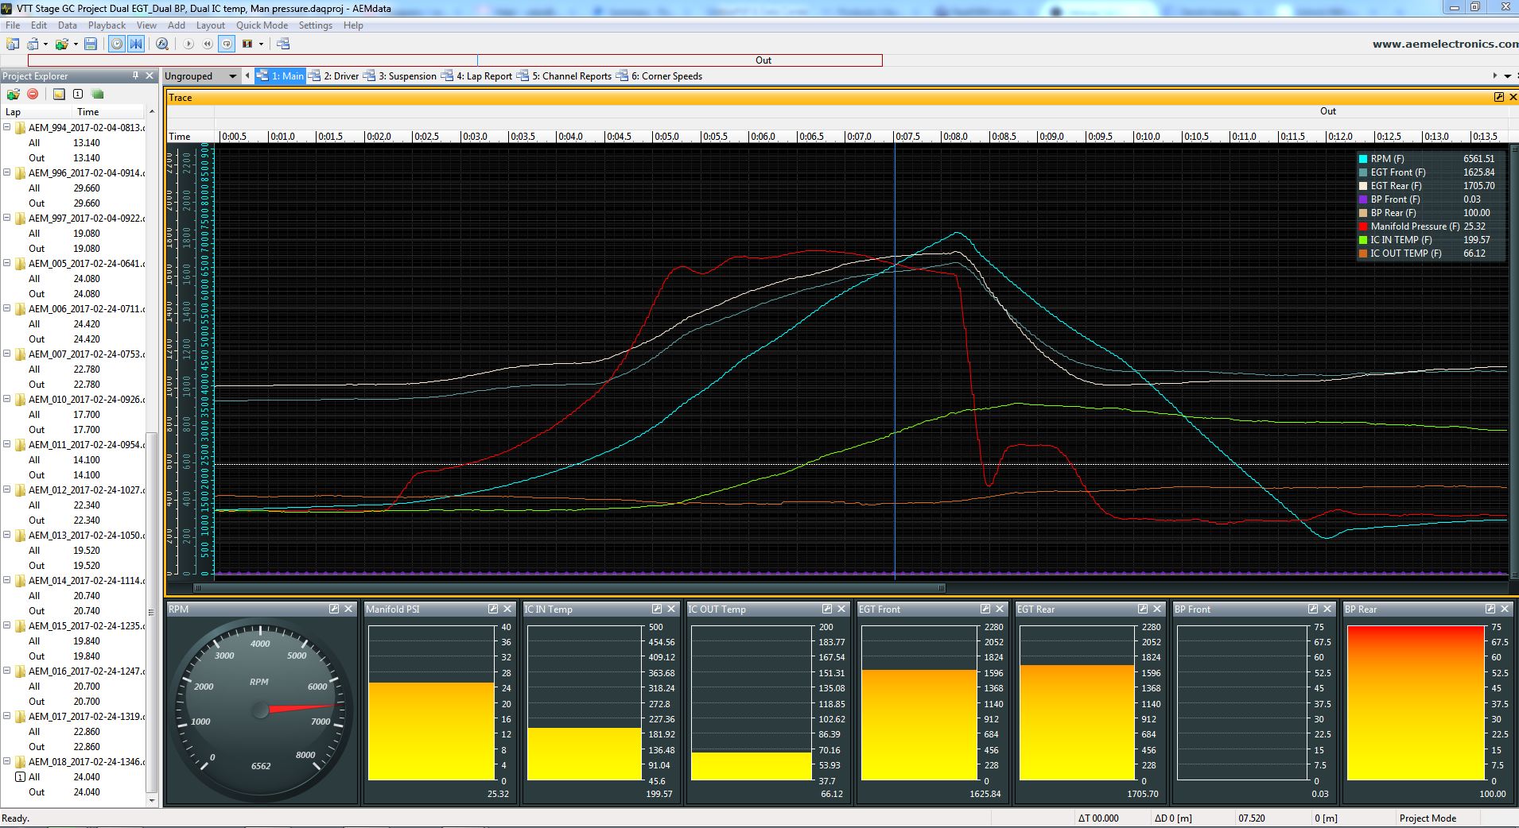Open the dropdown arrow beside Add Log File icon
Image resolution: width=1519 pixels, height=828 pixels.
point(76,44)
